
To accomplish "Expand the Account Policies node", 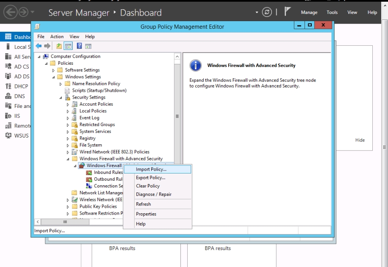I will point(67,105).
